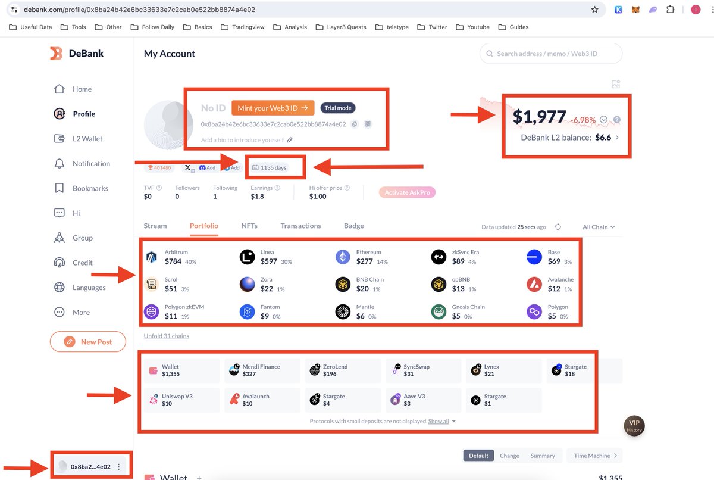Click Activate AskPro button
Screen dimensions: 714x480
pos(408,192)
